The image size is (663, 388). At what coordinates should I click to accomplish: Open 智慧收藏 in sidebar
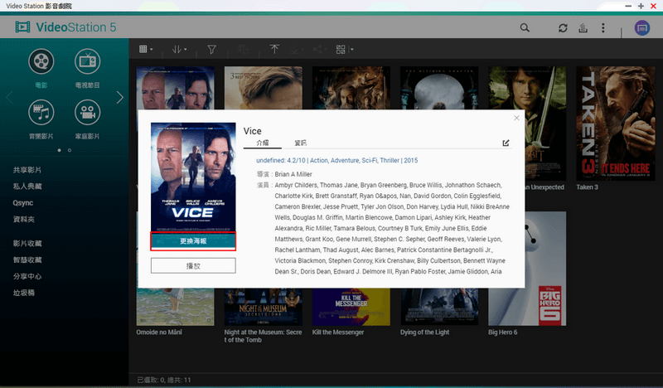click(x=27, y=260)
